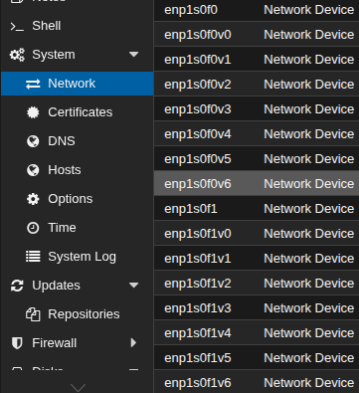Click the System Log list icon

click(x=33, y=257)
